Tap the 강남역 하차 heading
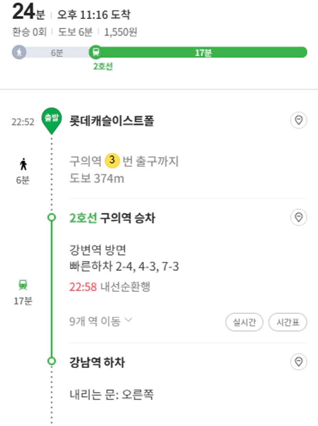Image resolution: width=318 pixels, height=426 pixels. (97, 362)
